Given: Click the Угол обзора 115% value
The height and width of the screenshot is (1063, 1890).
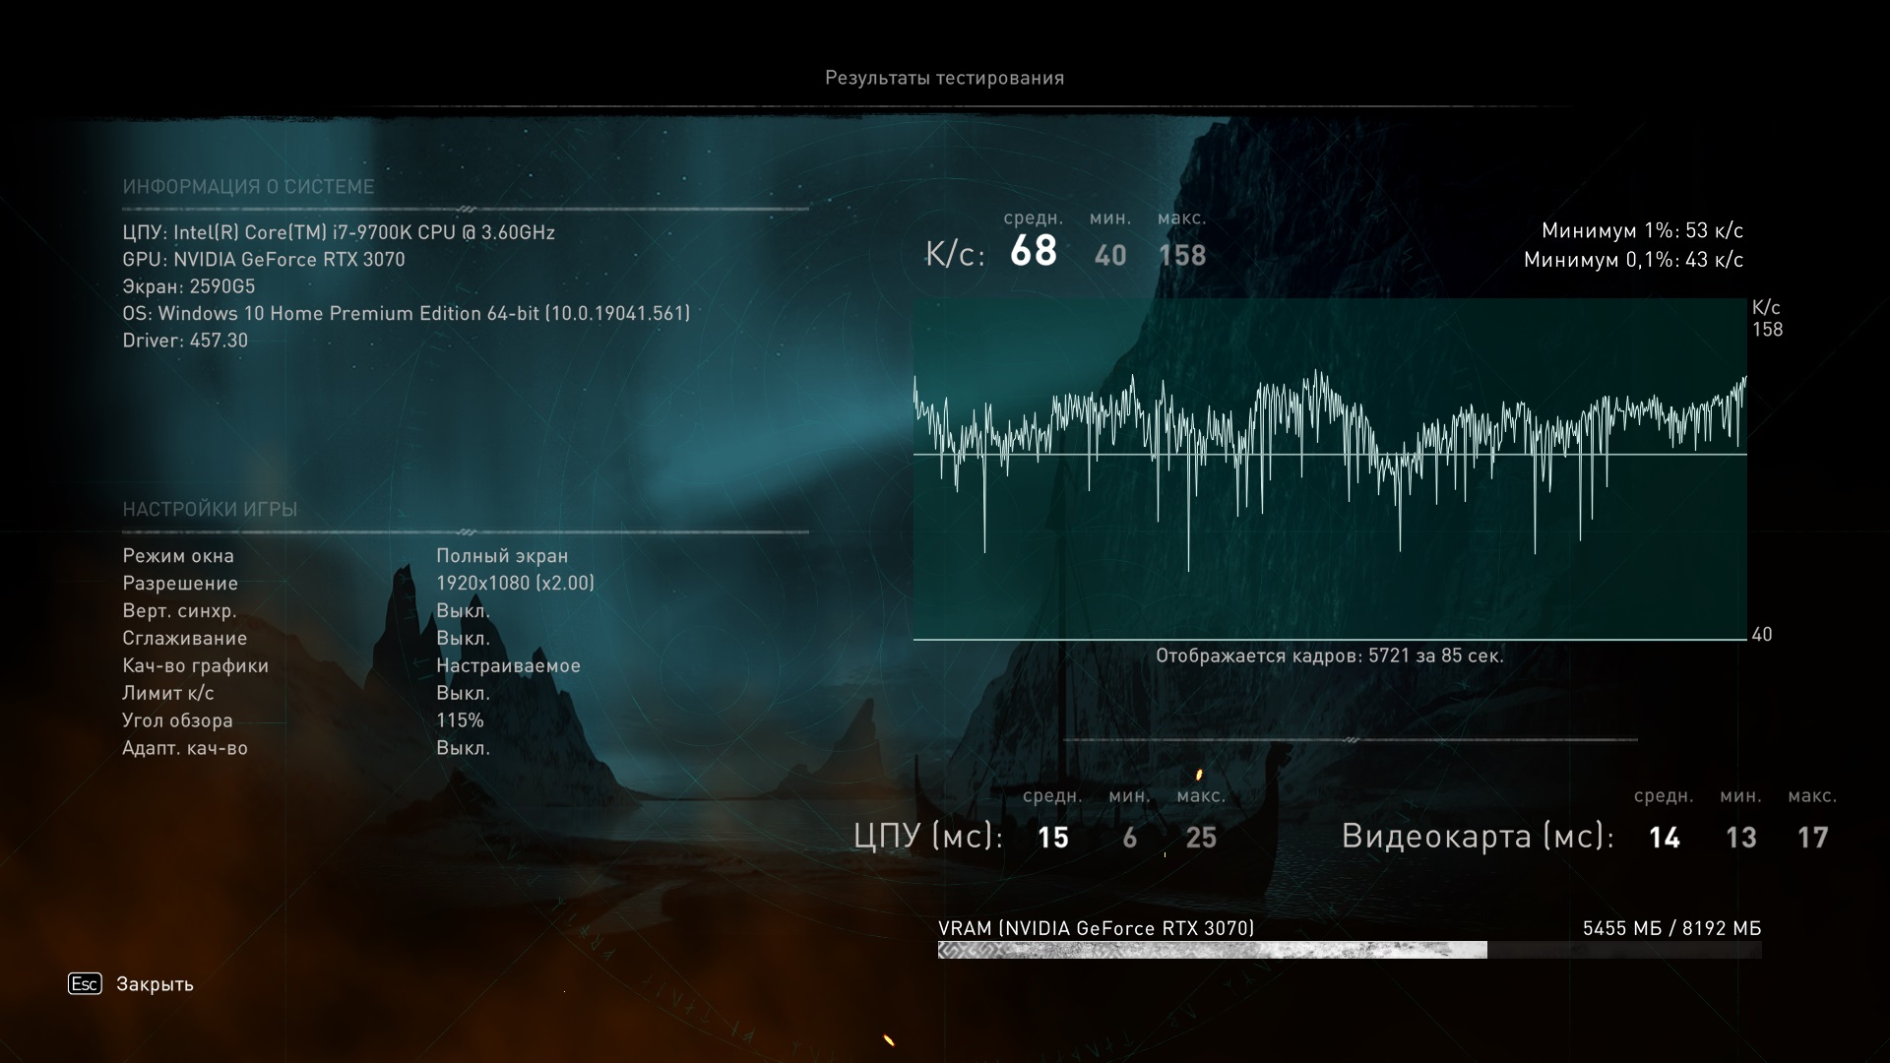Looking at the screenshot, I should click(x=460, y=720).
